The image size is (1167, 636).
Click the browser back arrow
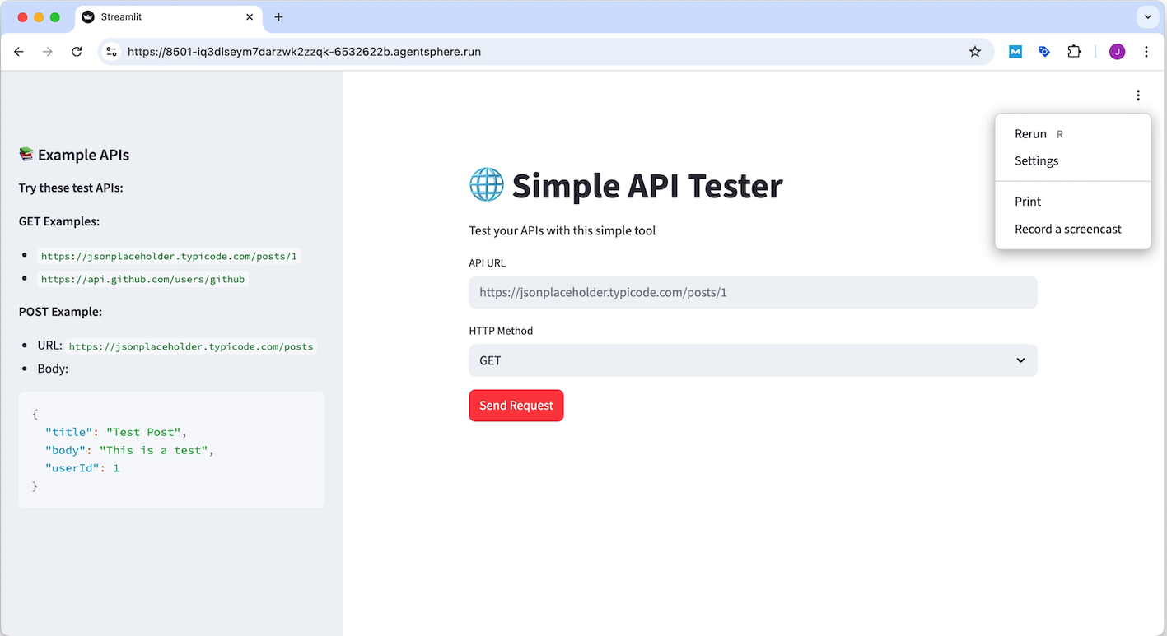coord(18,51)
